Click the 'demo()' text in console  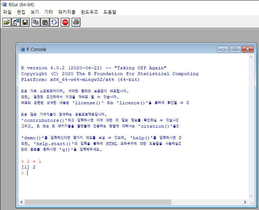(32, 138)
